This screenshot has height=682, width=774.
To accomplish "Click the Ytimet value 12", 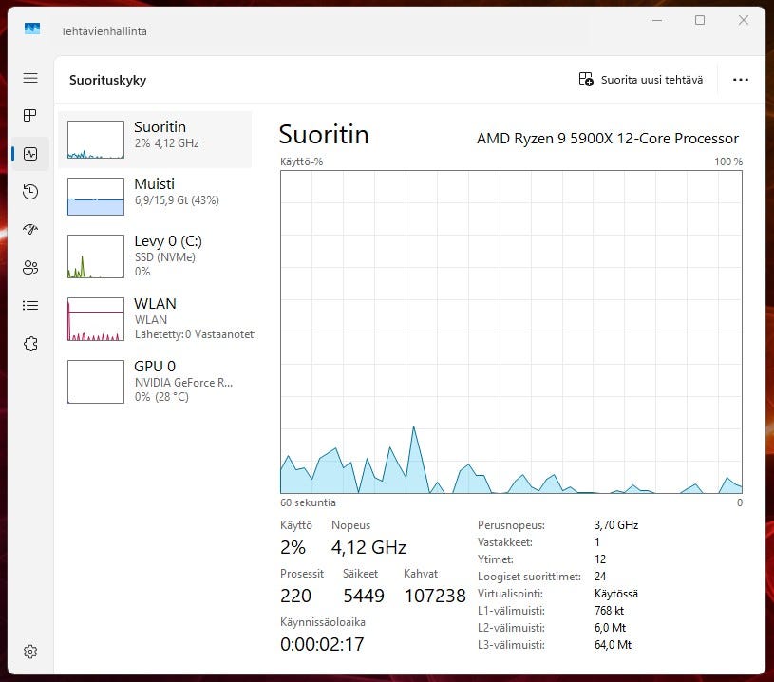I will [x=600, y=559].
